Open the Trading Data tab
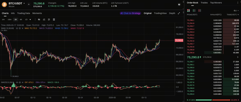 24,13
